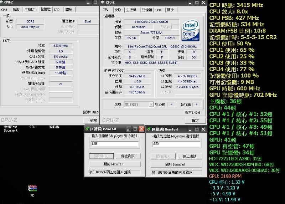This screenshot has height=204, width=285.
Task: Open 主機版 tab in left CPU-Z
Action: coord(30,10)
